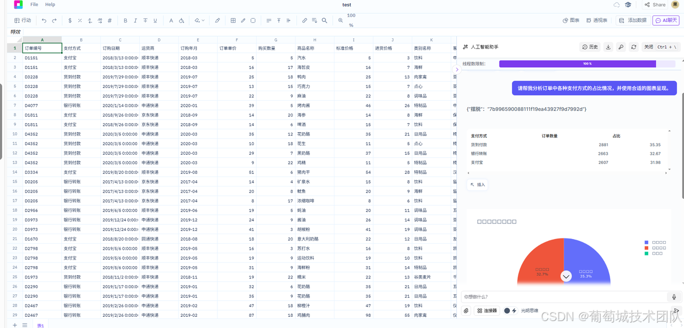This screenshot has height=328, width=684.
Task: Start voice input with microphone icon
Action: click(x=674, y=297)
